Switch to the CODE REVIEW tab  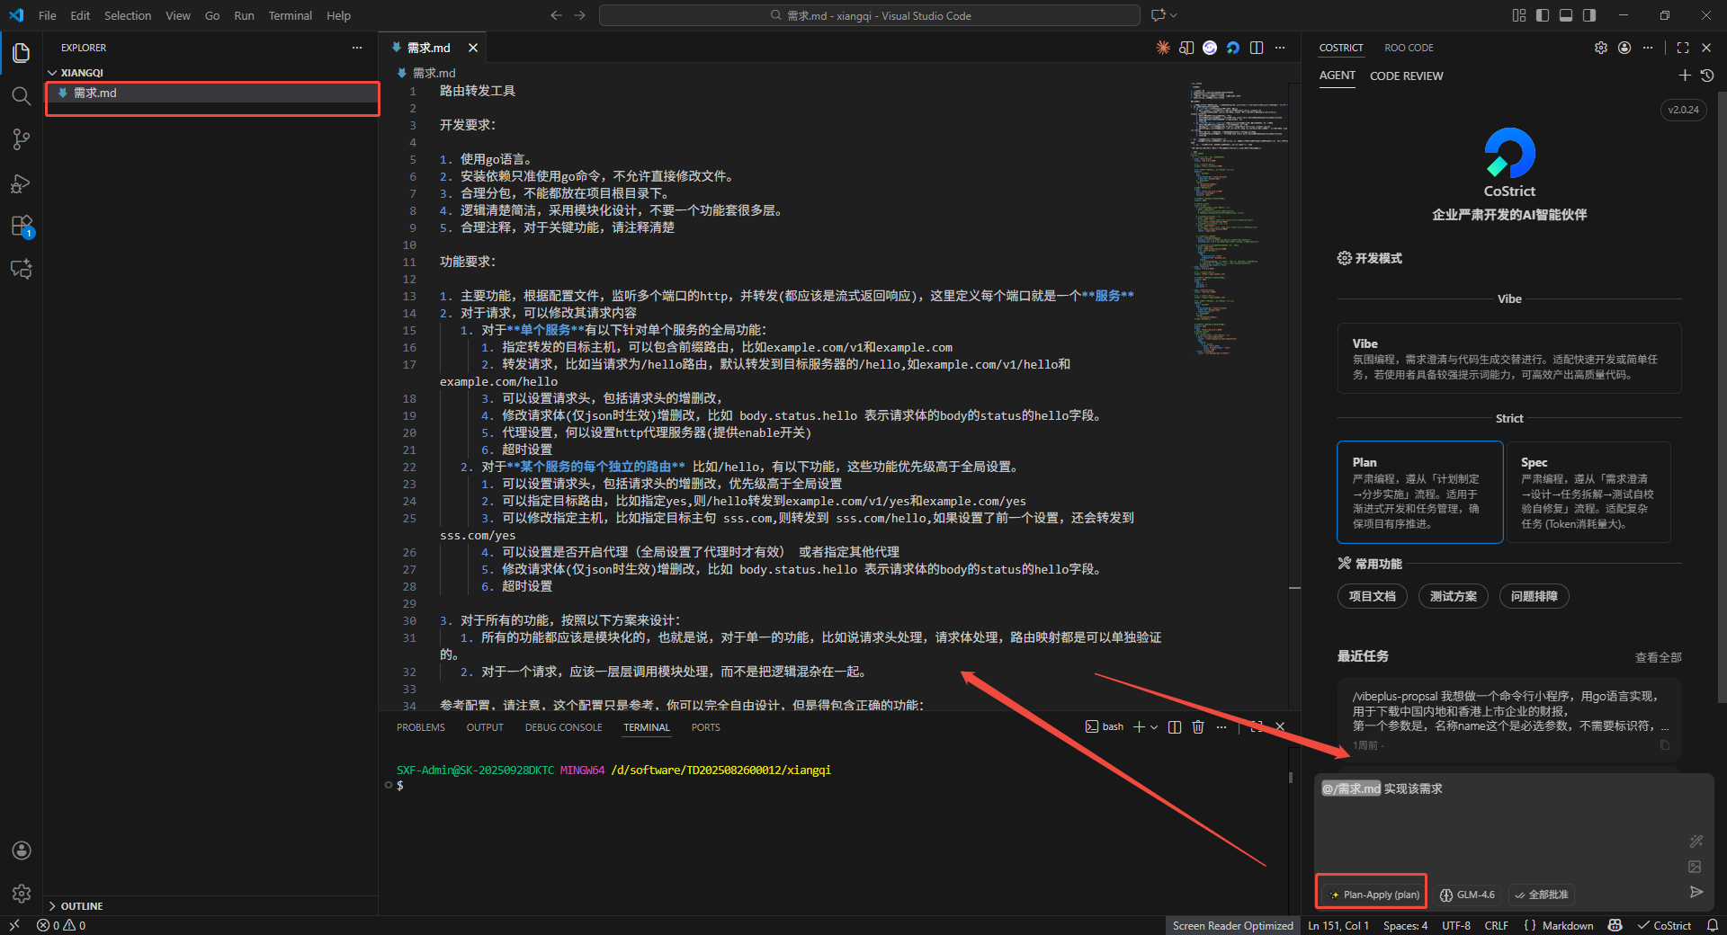coord(1406,76)
